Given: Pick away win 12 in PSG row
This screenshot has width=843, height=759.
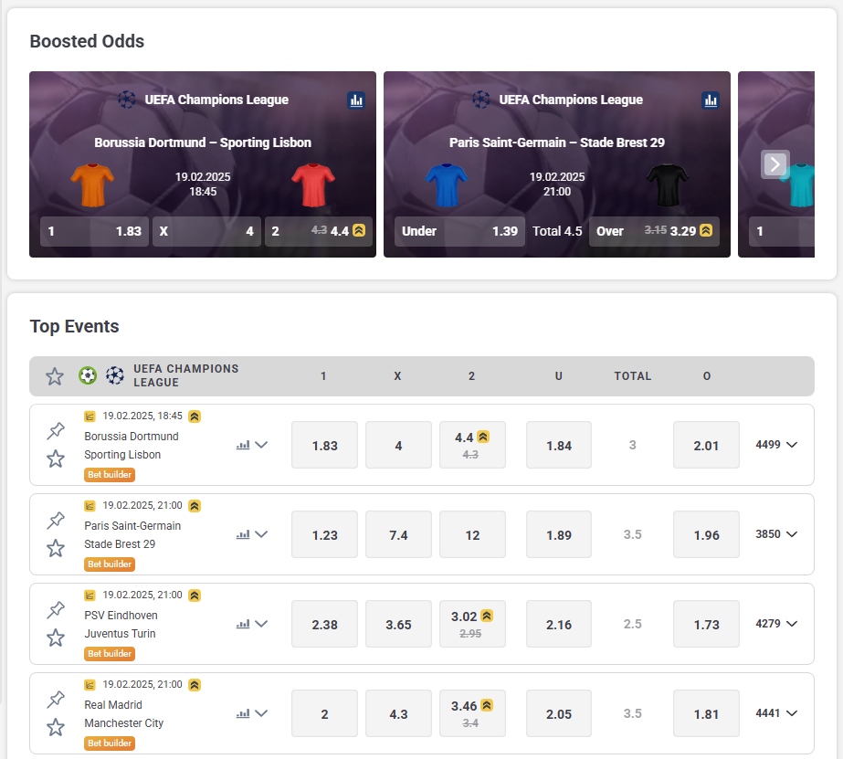Looking at the screenshot, I should (x=472, y=534).
